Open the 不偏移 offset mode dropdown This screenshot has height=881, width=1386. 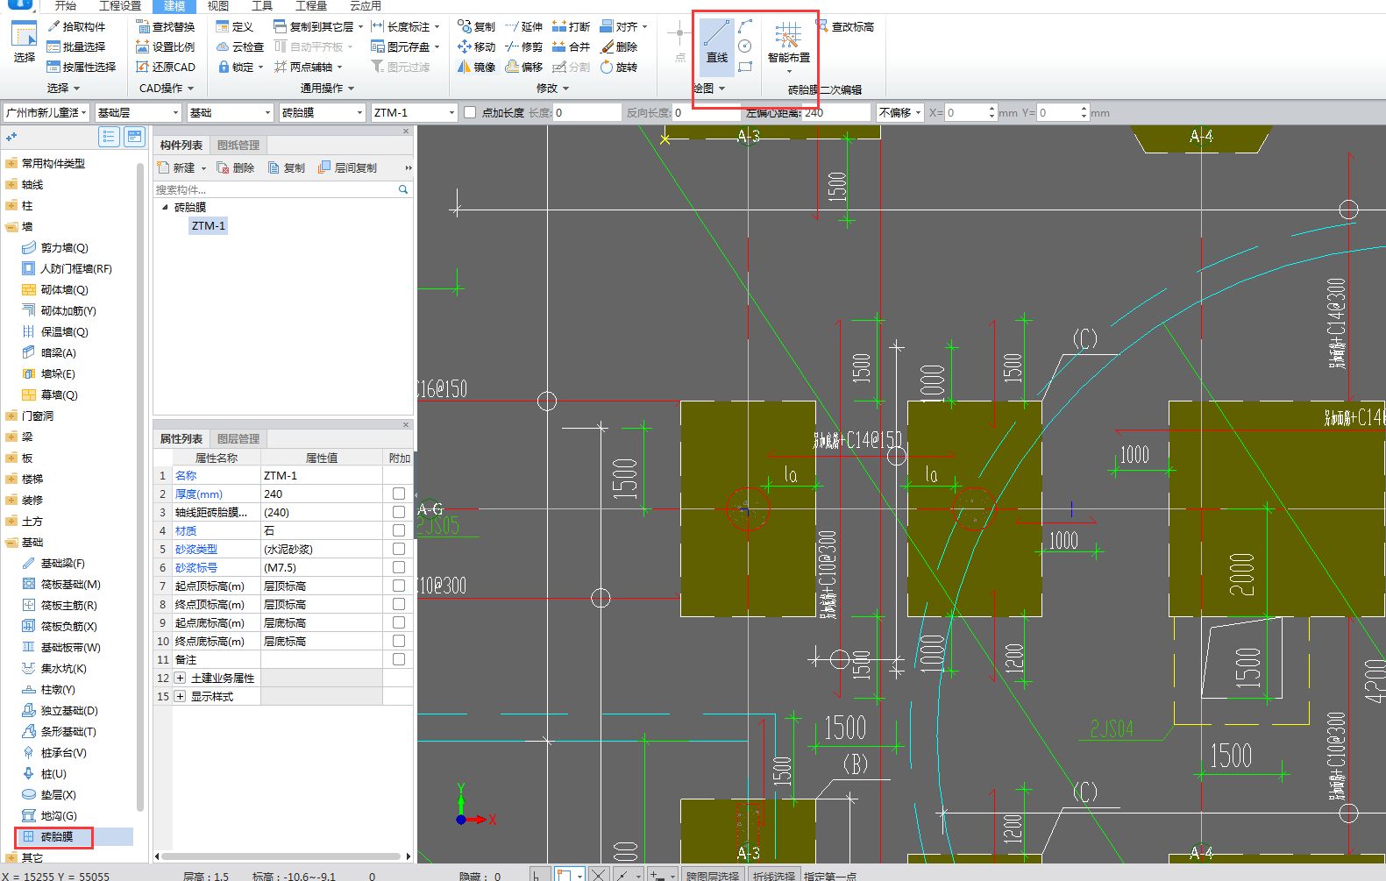coord(899,112)
